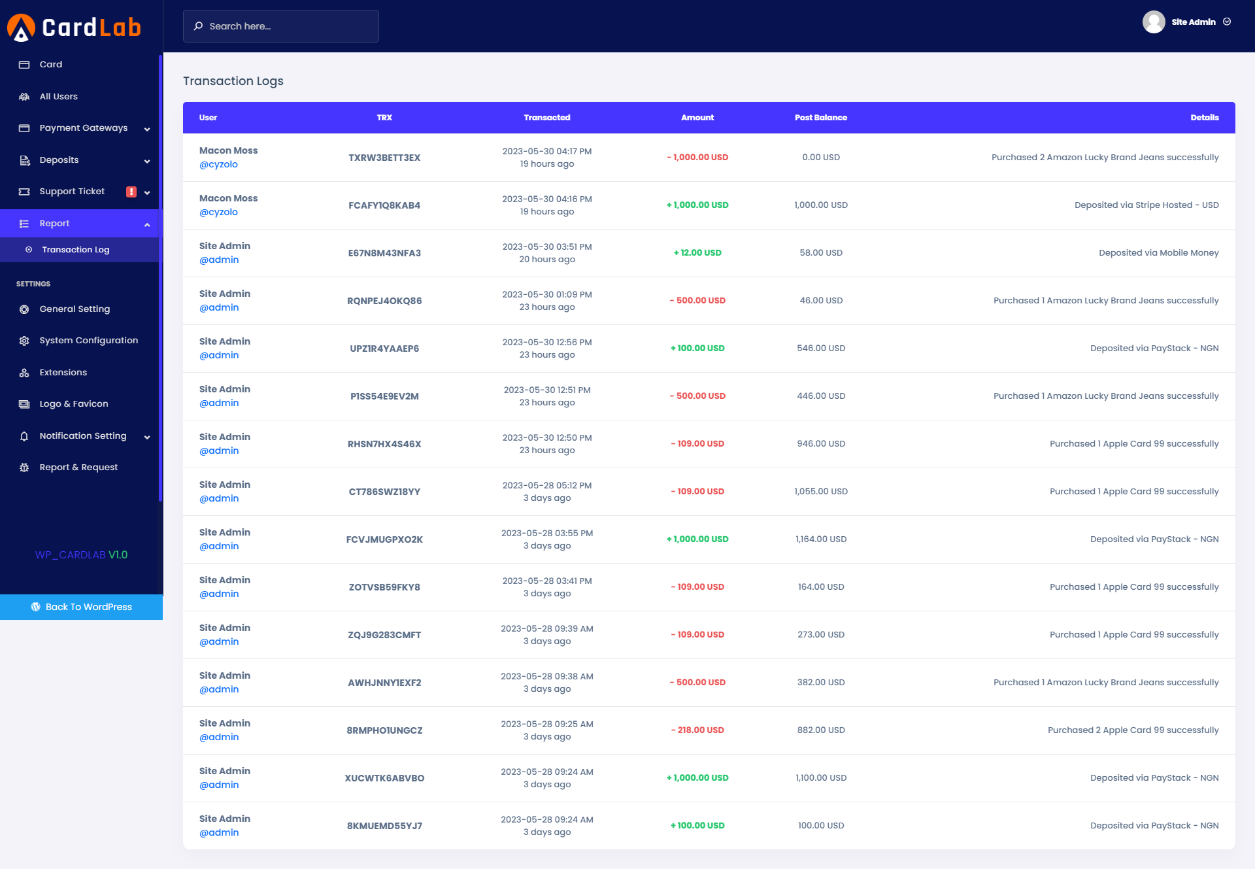Click the All Users group icon

24,97
